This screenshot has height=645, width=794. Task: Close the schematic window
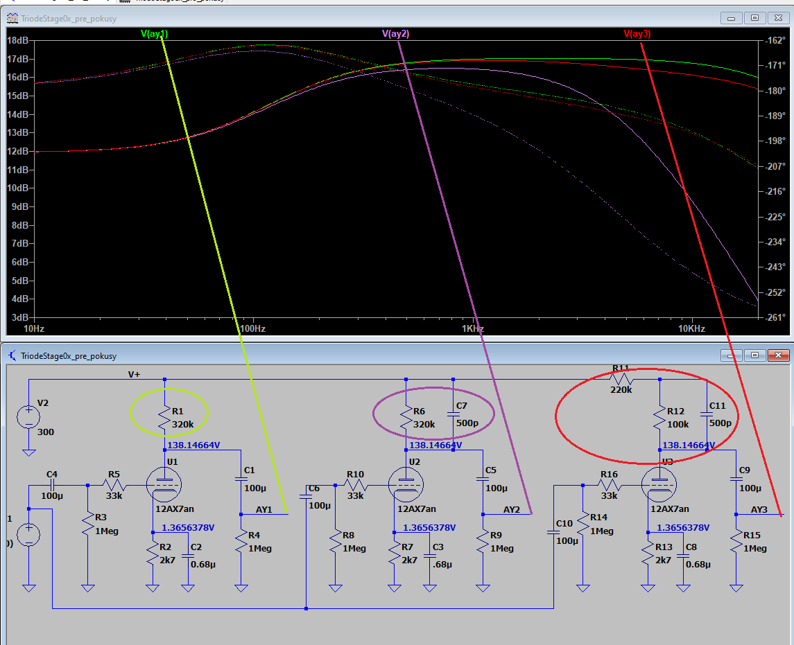(779, 355)
